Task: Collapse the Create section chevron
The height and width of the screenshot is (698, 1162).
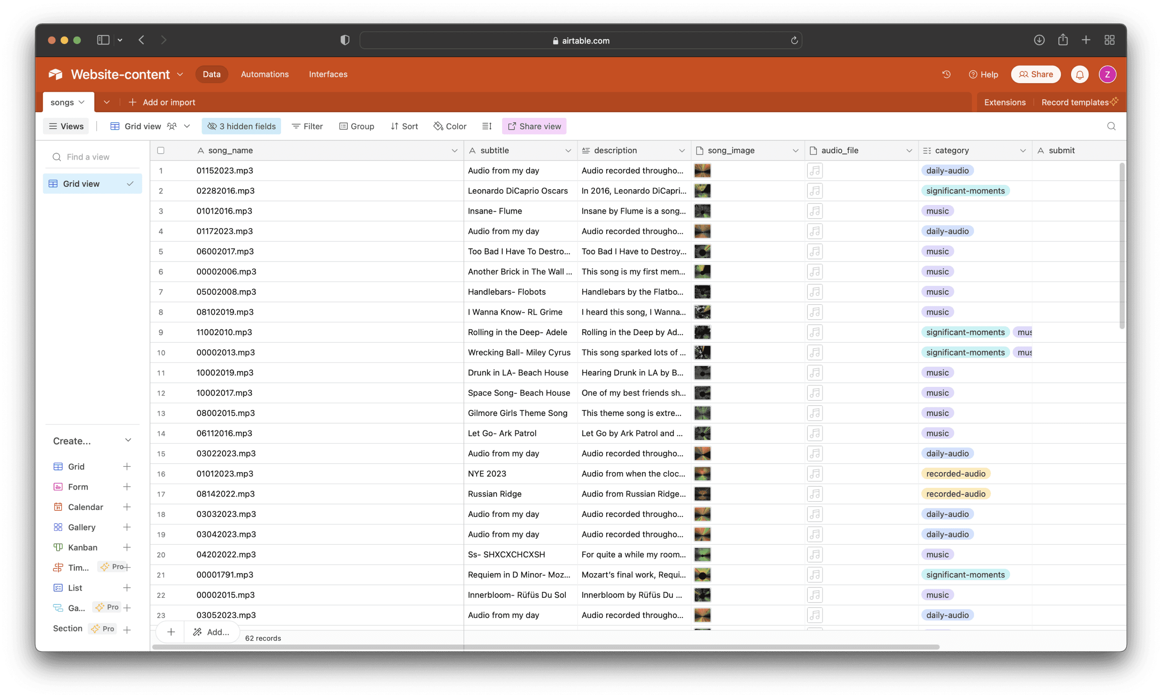Action: 128,440
